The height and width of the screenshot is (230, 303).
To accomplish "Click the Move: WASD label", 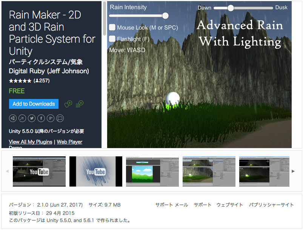I will [x=127, y=50].
